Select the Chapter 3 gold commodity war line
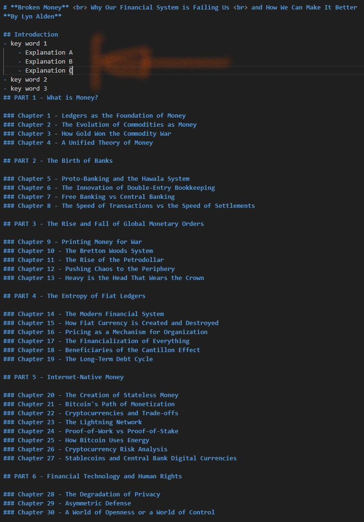Image resolution: width=364 pixels, height=522 pixels. point(87,133)
